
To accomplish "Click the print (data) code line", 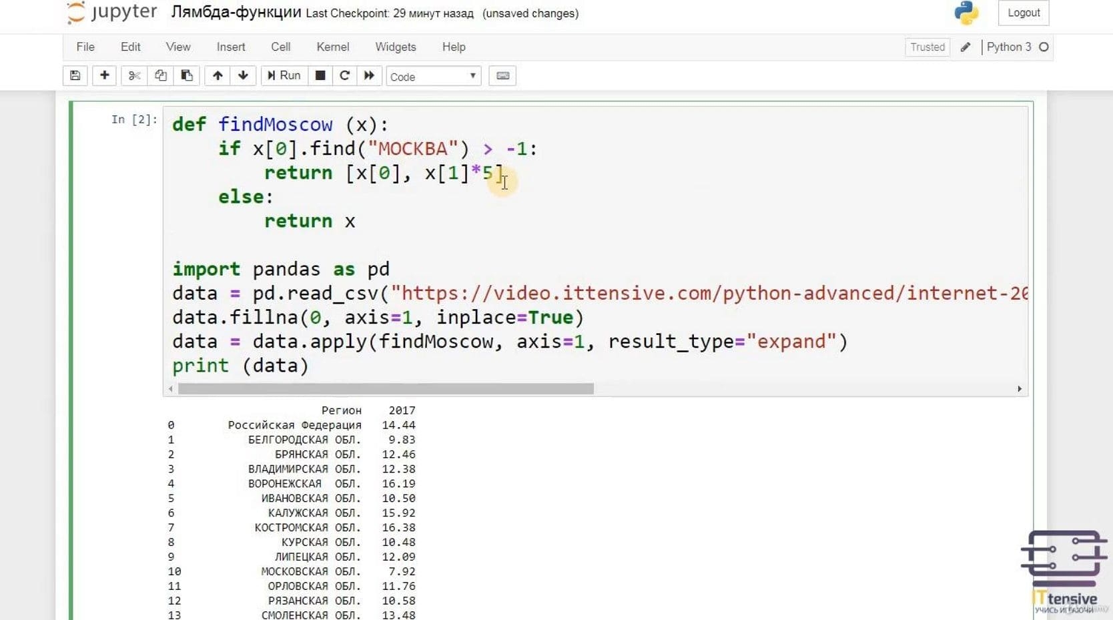I will (x=240, y=365).
